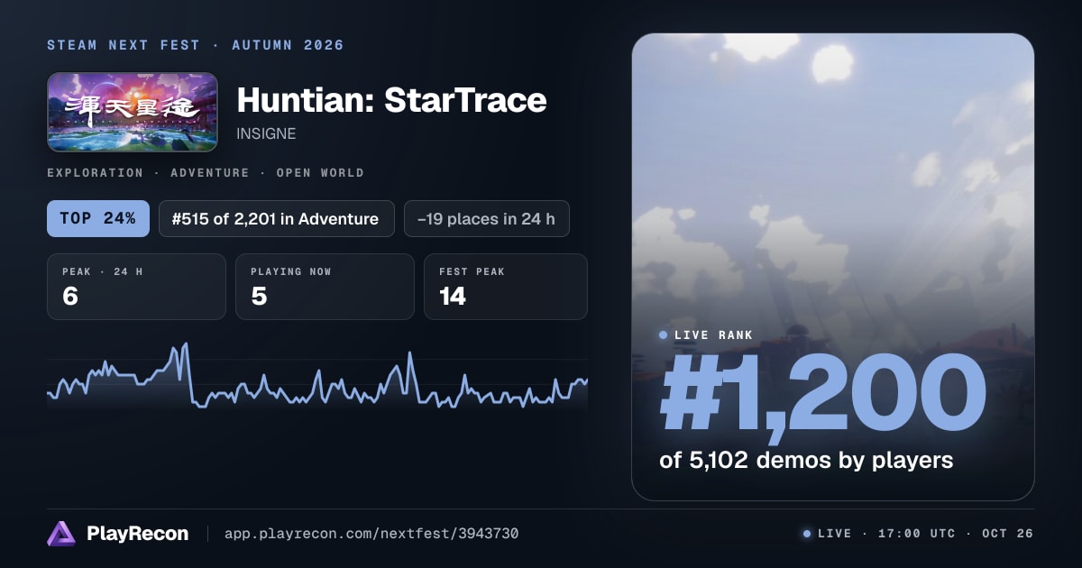Click the Huntian: StarTrace game thumbnail

pyautogui.click(x=133, y=112)
